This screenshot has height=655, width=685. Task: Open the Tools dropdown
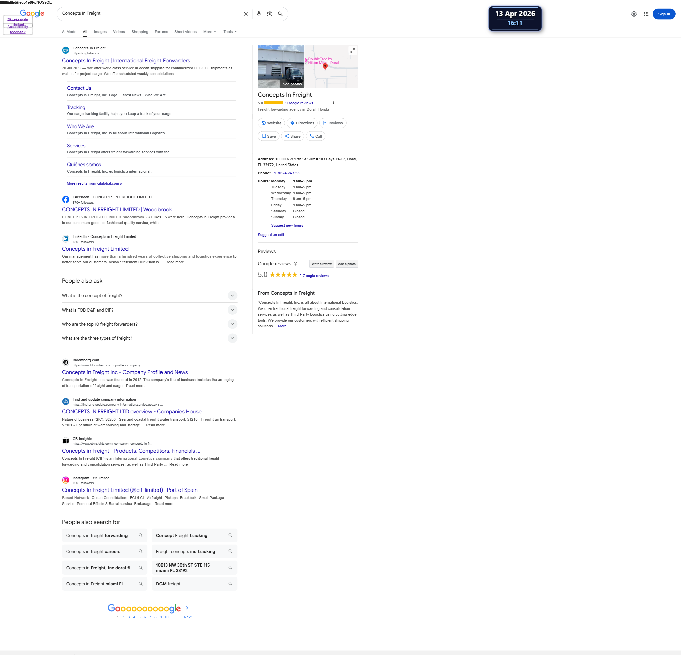pos(230,32)
